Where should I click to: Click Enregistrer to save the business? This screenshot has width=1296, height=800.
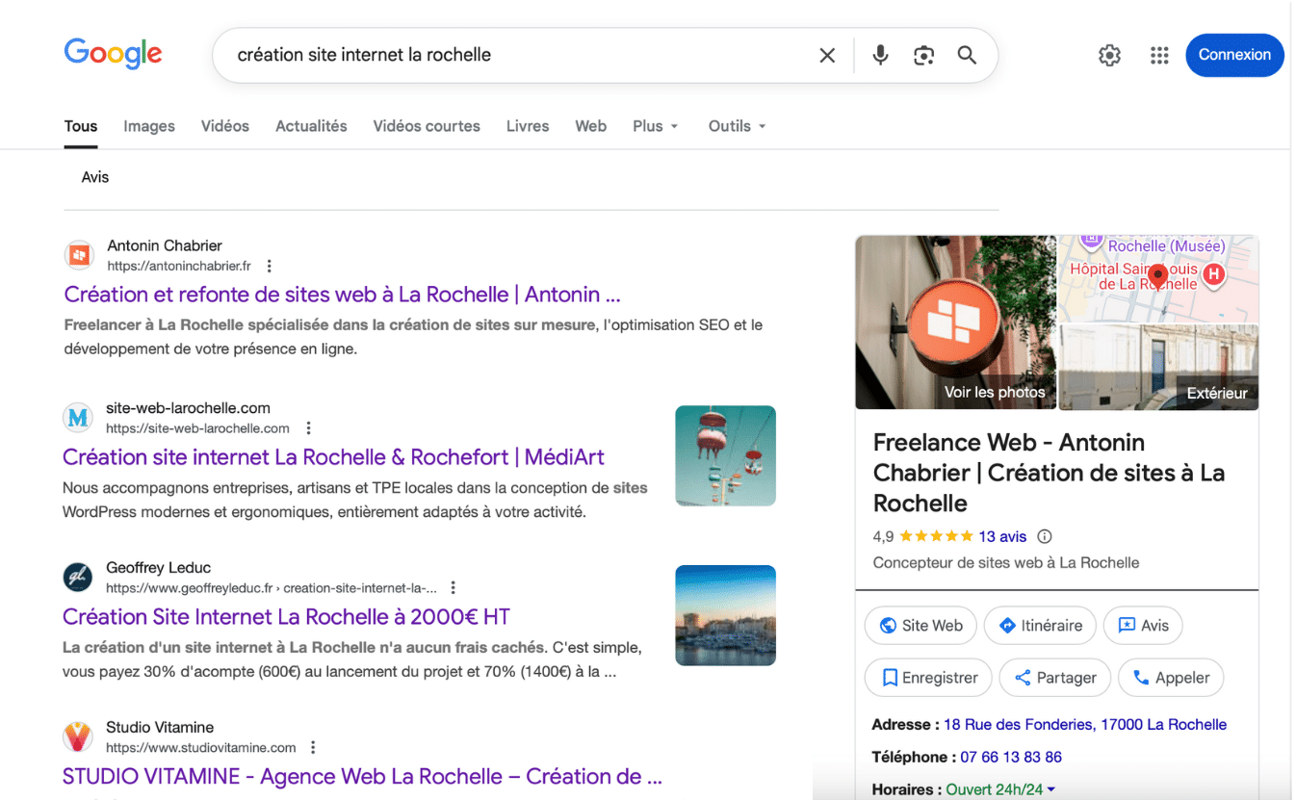pos(927,677)
